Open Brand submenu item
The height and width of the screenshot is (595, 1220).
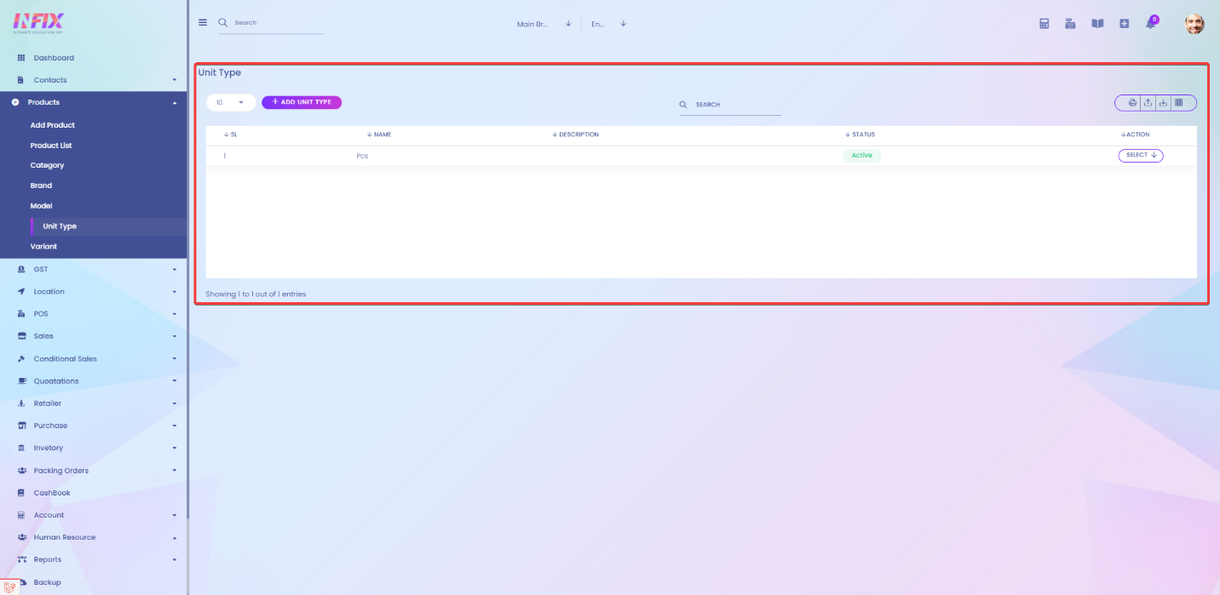click(x=41, y=186)
